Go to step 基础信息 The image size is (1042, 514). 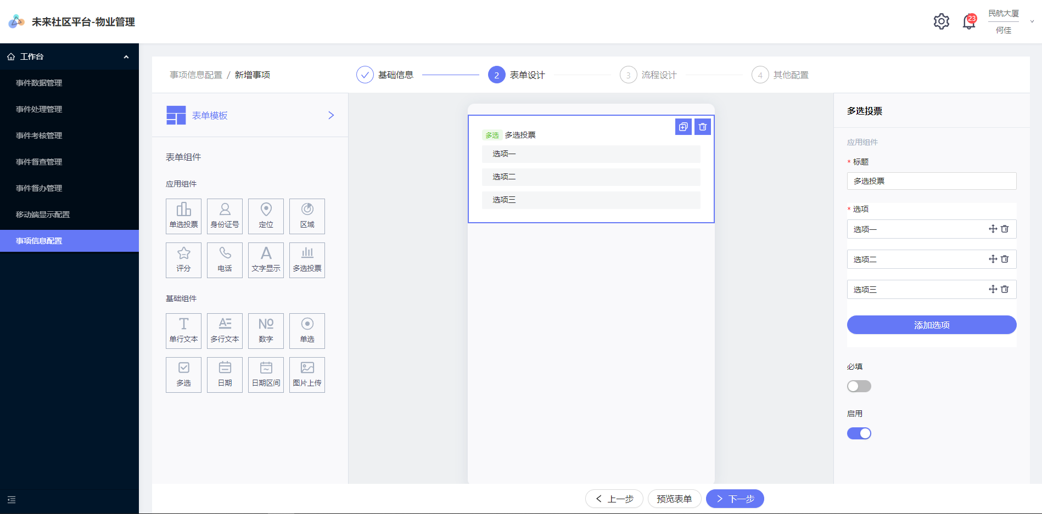385,75
